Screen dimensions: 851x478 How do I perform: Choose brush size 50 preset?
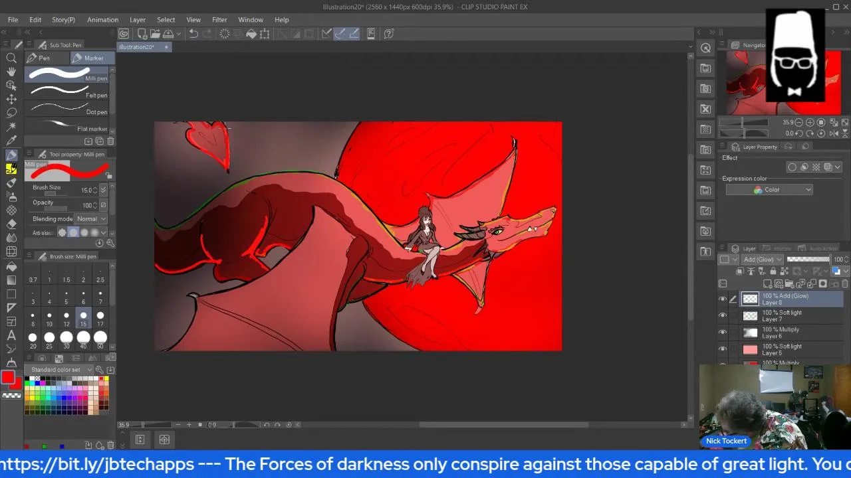100,341
